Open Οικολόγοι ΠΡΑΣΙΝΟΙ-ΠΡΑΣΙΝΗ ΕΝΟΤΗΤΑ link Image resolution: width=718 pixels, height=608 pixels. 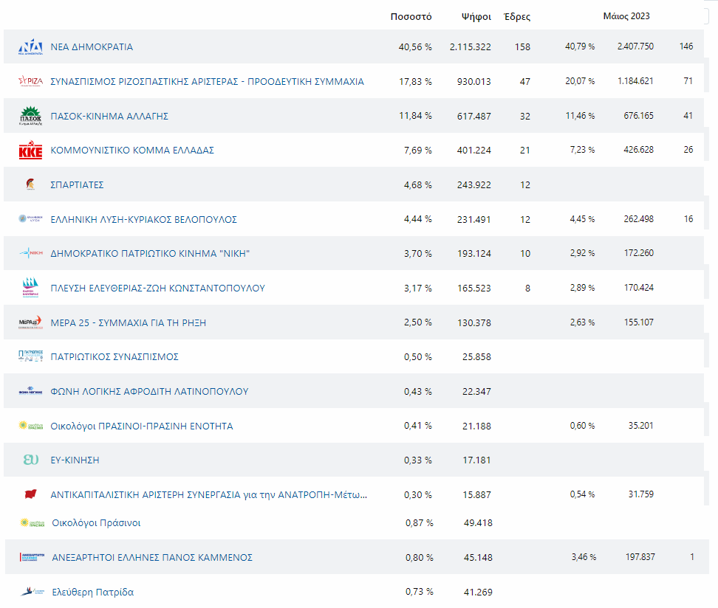coord(142,426)
